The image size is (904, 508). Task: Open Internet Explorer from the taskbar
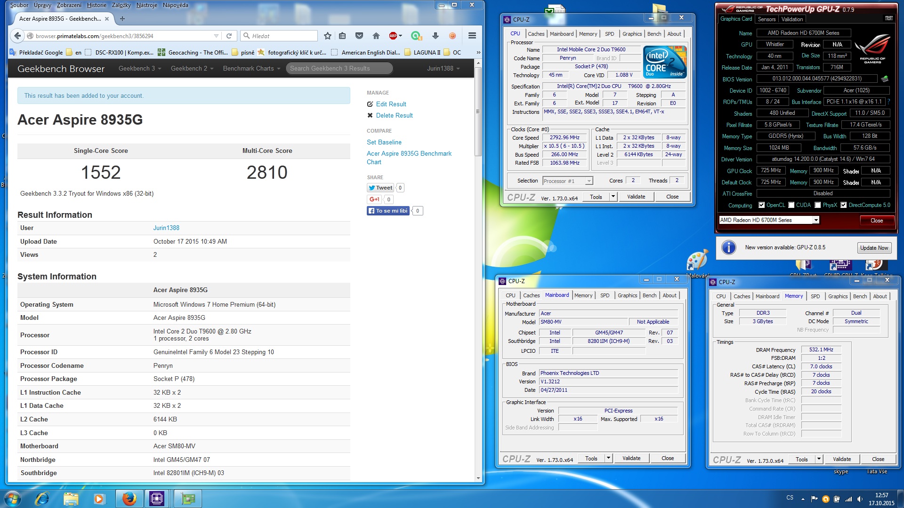[42, 499]
